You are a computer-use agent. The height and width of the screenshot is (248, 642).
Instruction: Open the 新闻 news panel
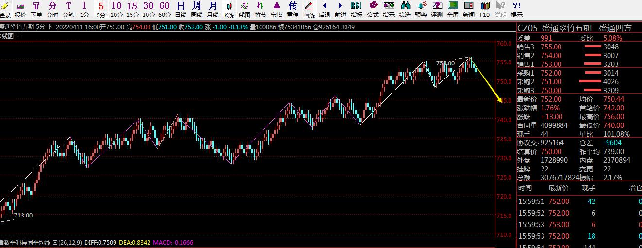[469, 9]
